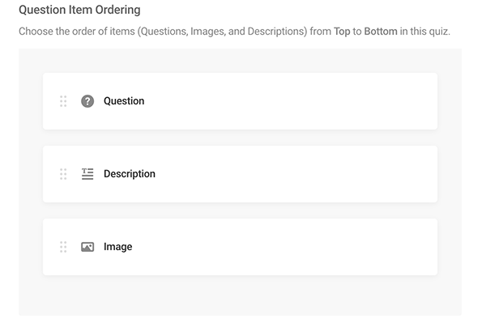Image resolution: width=482 pixels, height=323 pixels.
Task: Select the Question label text
Action: point(124,101)
